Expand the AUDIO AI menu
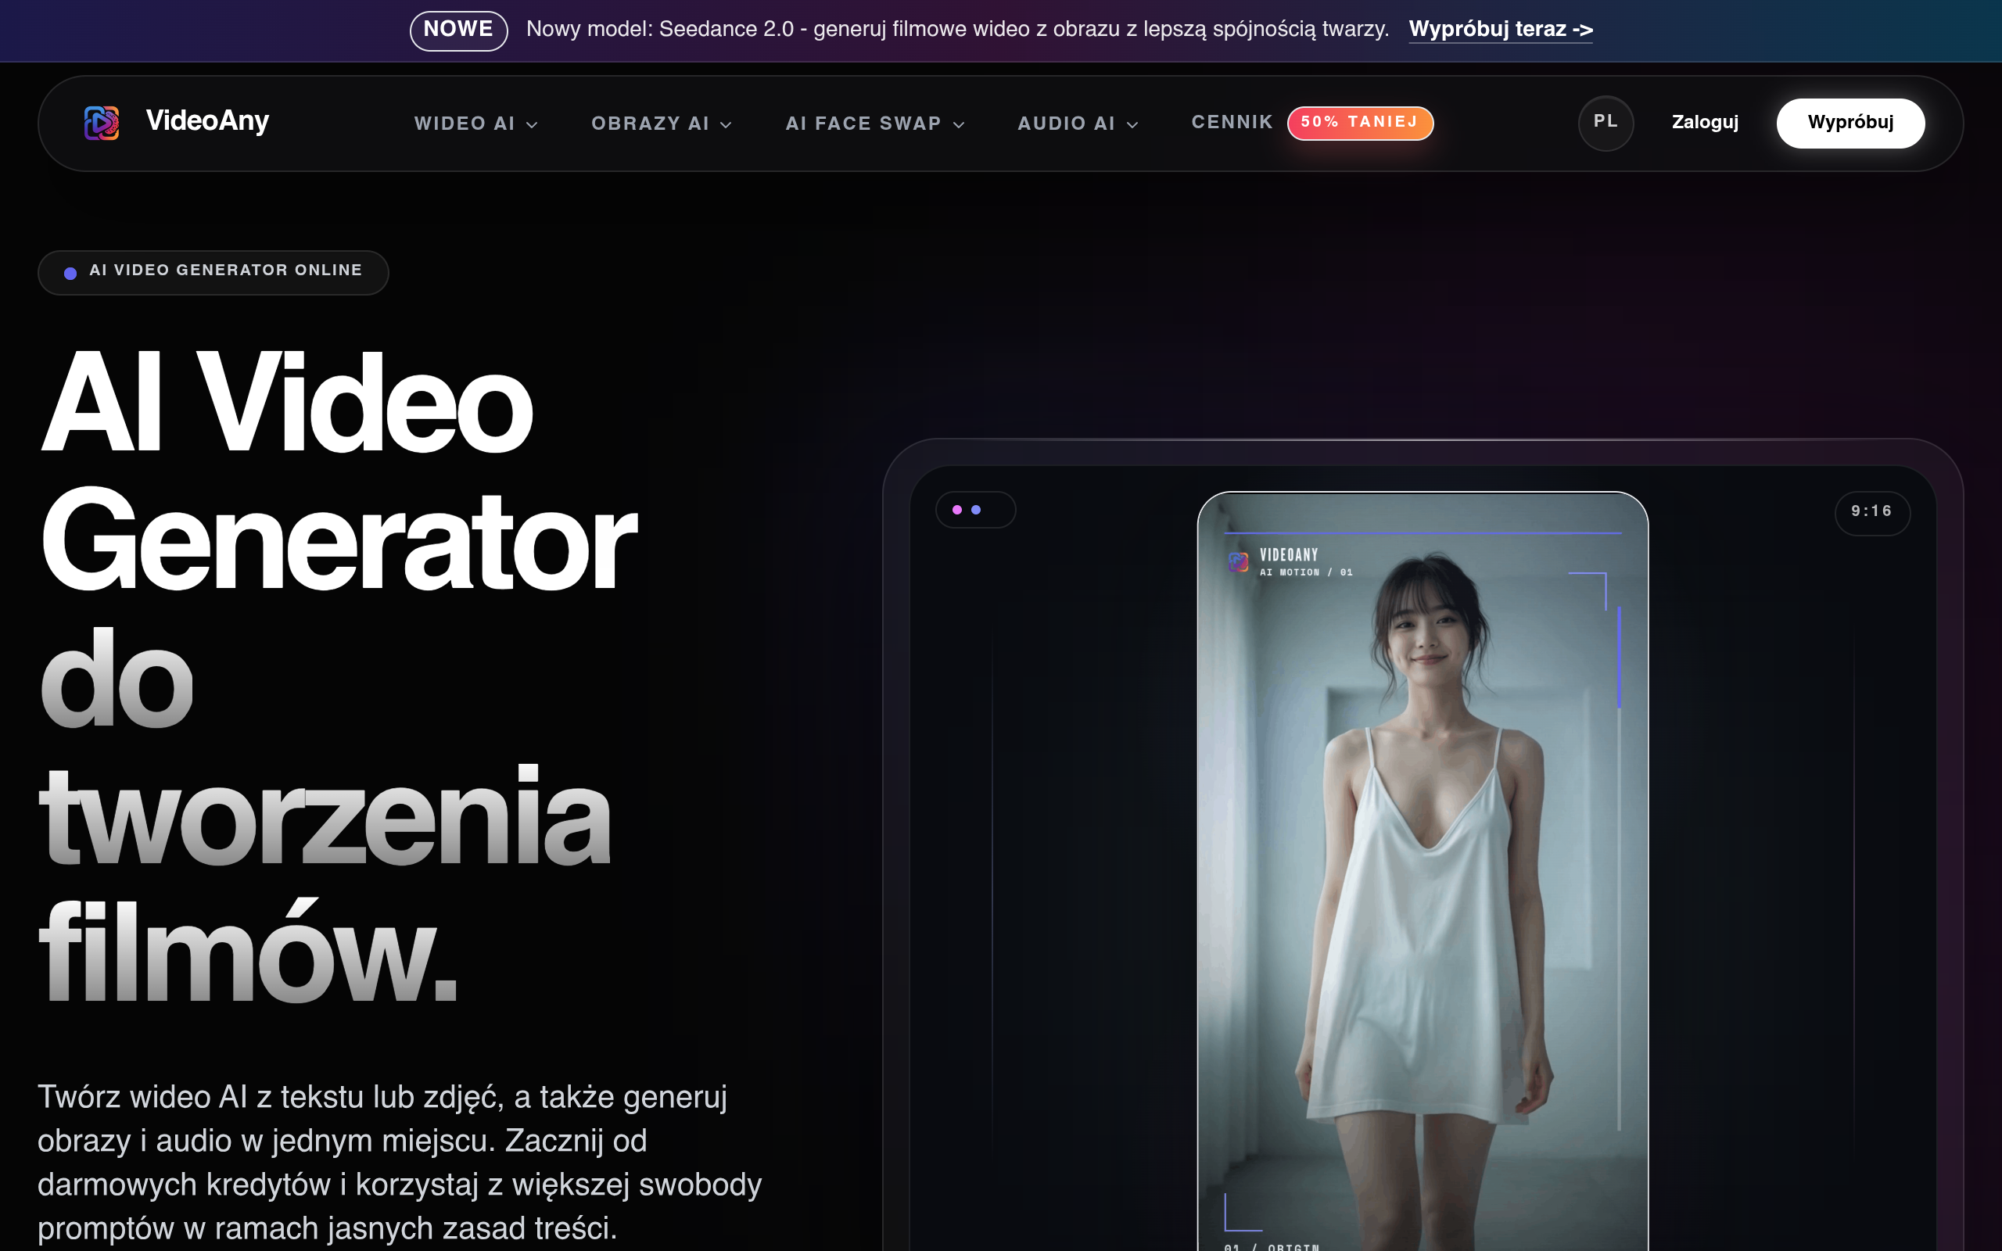The height and width of the screenshot is (1251, 2002). click(1077, 124)
